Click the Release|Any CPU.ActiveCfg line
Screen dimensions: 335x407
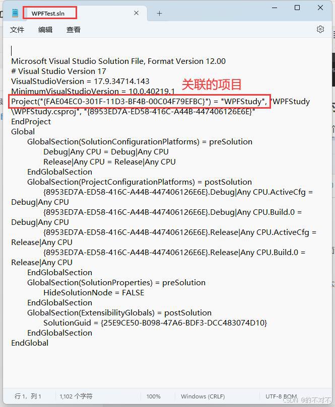point(180,232)
